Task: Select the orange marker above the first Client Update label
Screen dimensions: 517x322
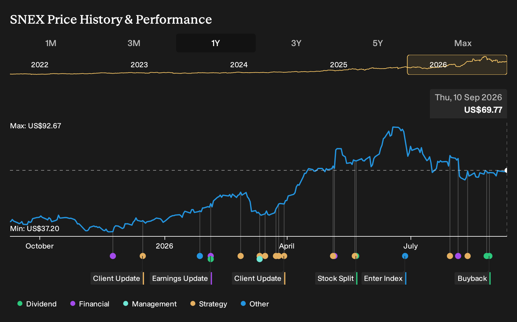Action: tap(143, 256)
